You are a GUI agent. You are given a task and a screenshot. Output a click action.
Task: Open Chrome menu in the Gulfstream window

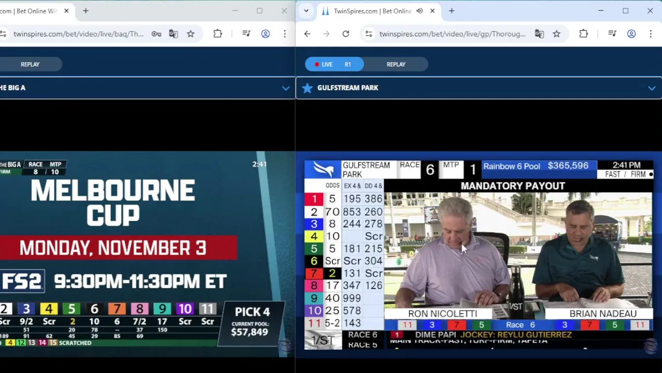(x=651, y=34)
